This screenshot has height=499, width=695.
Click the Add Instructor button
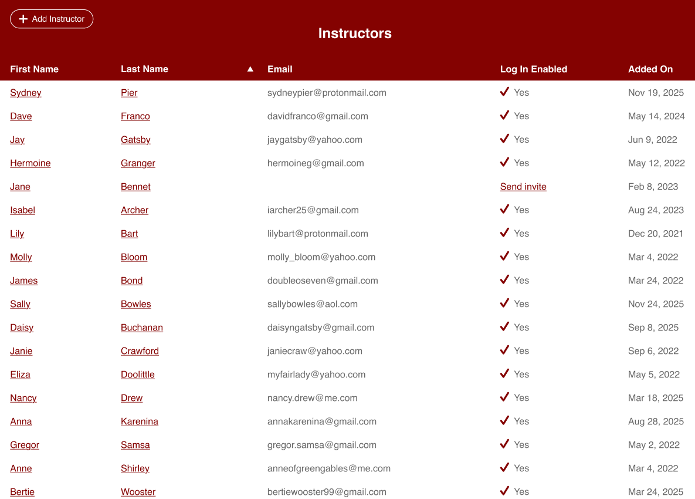(x=52, y=19)
